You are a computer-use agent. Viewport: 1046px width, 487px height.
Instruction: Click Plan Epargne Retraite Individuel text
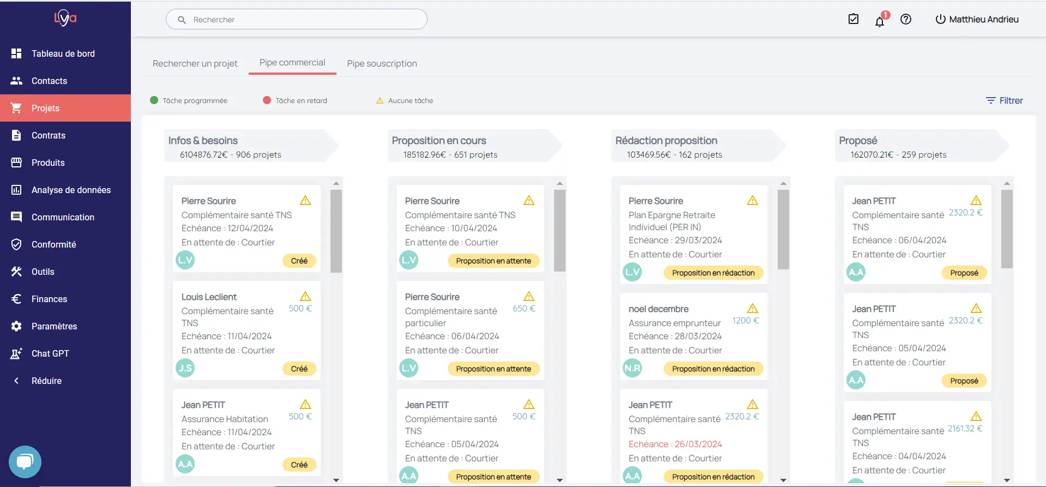coord(672,221)
